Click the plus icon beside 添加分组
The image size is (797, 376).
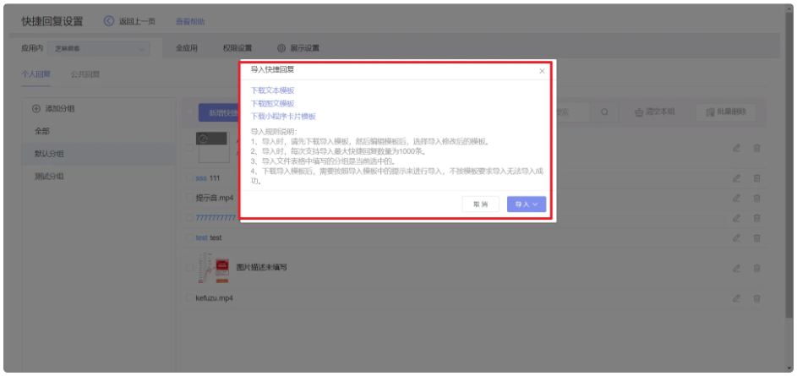(x=36, y=109)
